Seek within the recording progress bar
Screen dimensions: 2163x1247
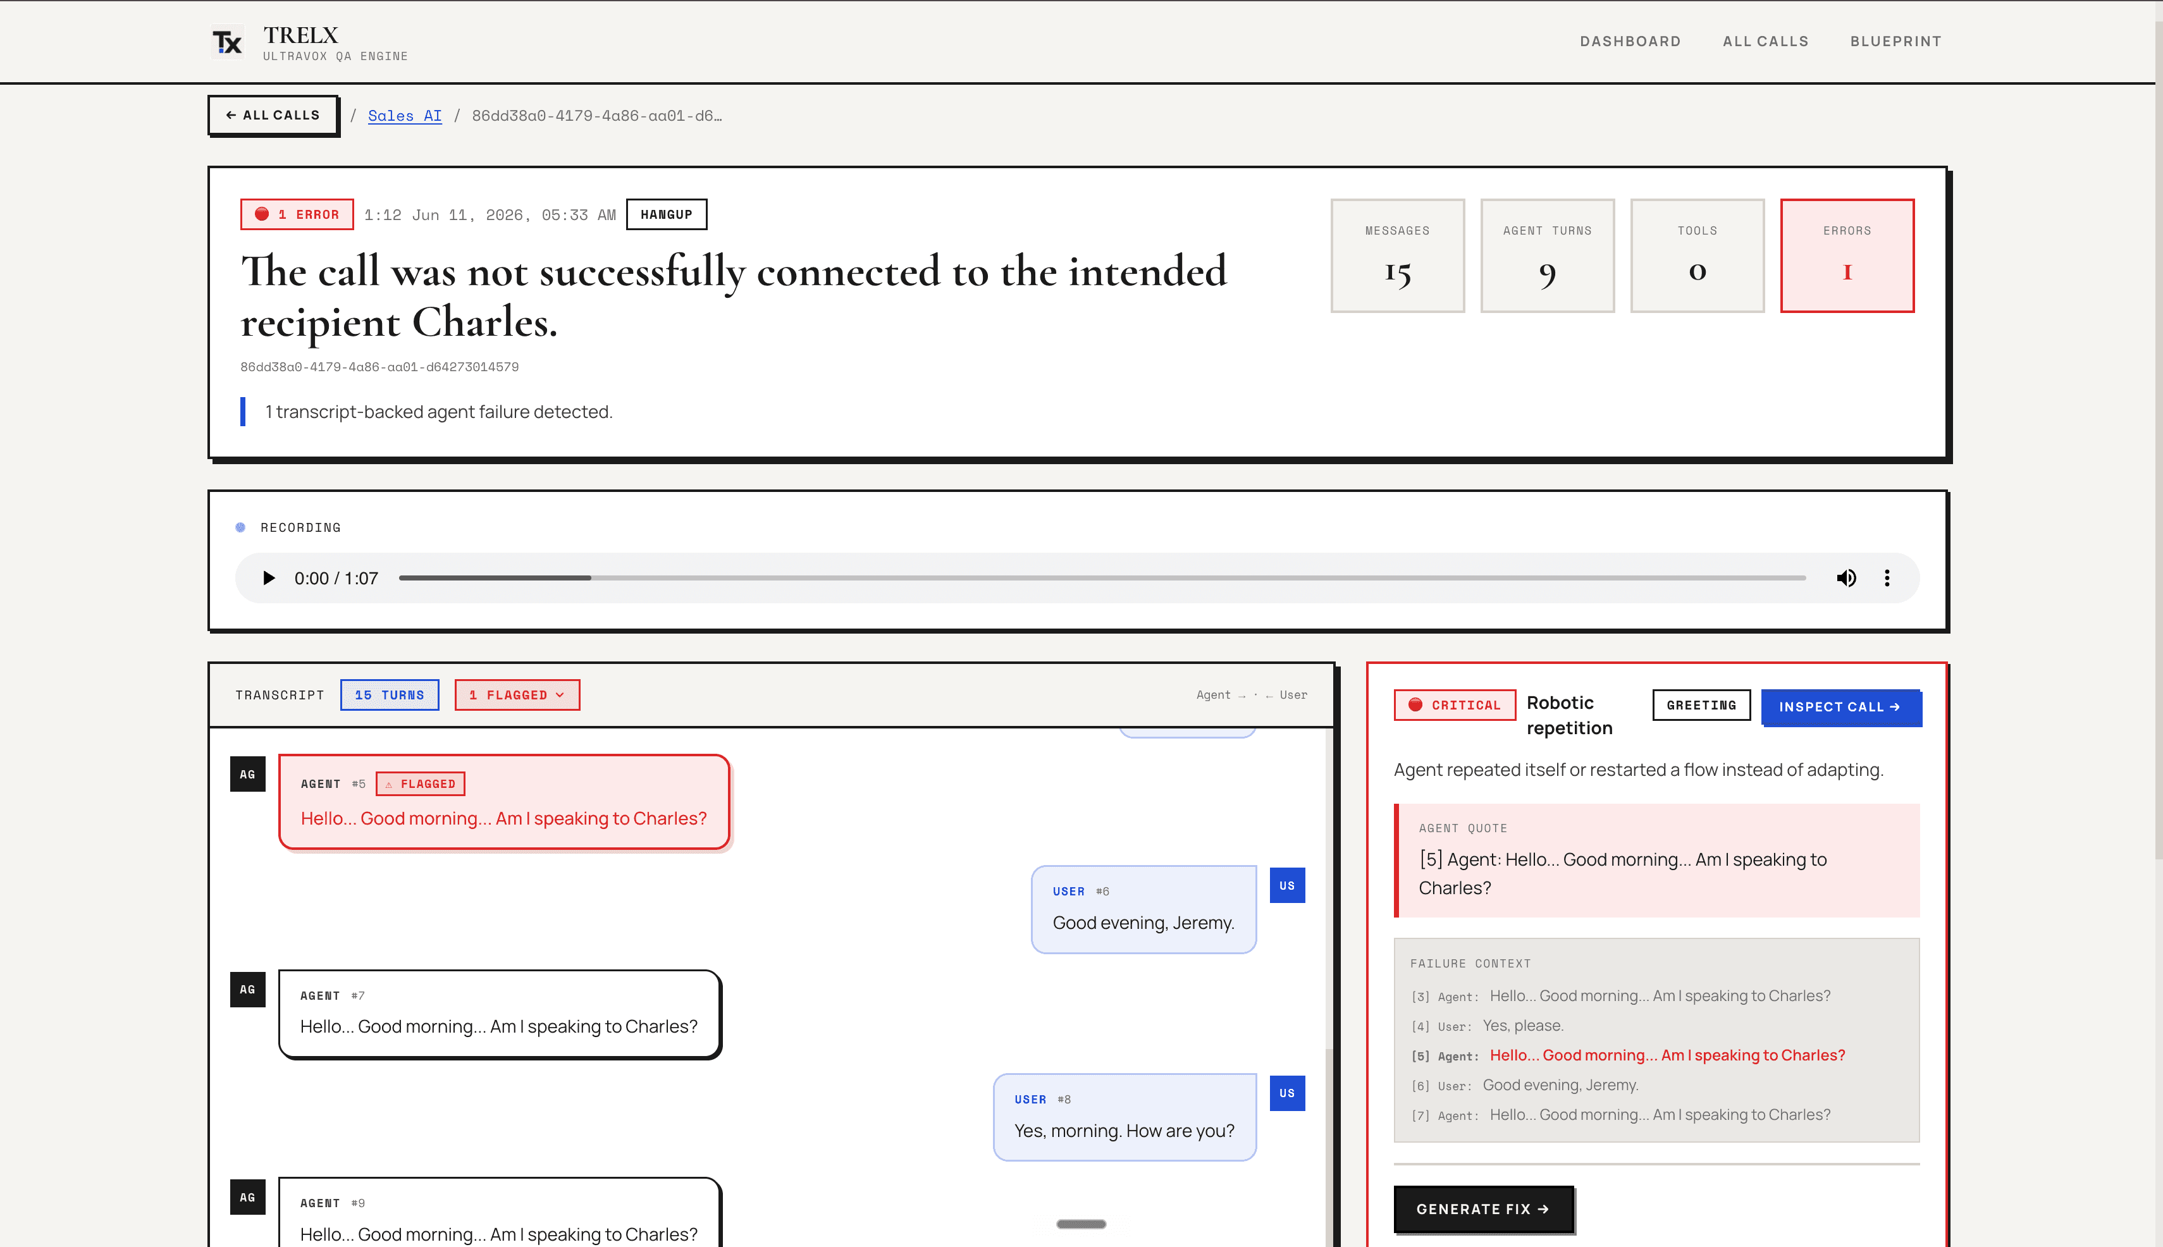[x=1102, y=578]
